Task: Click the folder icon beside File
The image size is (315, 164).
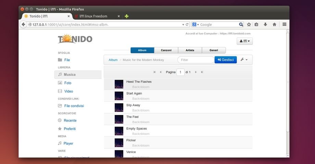Action: pyautogui.click(x=60, y=60)
